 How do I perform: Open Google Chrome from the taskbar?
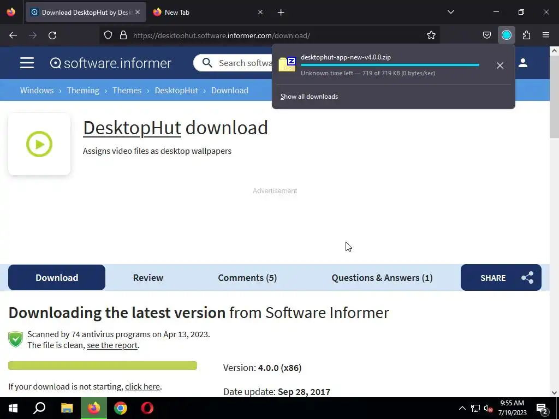(121, 408)
